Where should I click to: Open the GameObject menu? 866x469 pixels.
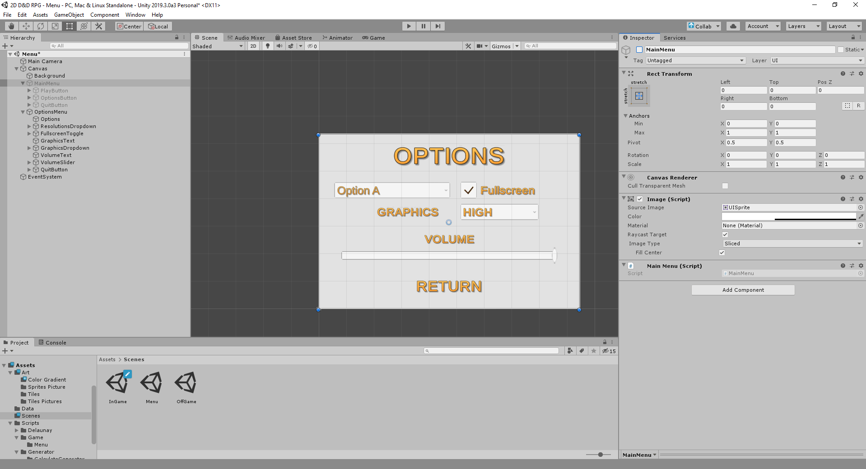(69, 15)
